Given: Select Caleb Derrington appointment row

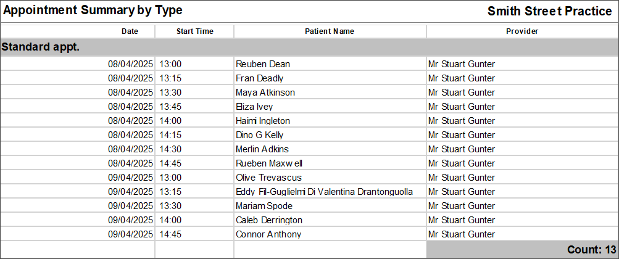Looking at the screenshot, I should [x=309, y=220].
